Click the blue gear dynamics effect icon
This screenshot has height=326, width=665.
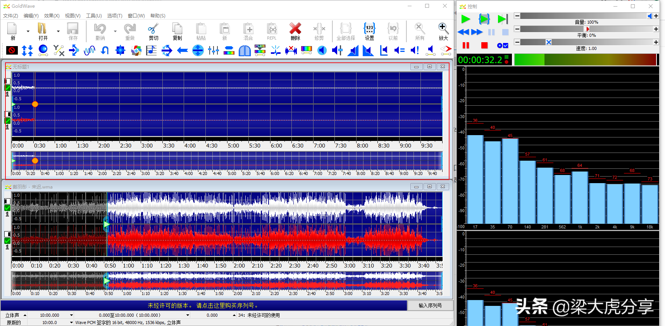[x=121, y=50]
